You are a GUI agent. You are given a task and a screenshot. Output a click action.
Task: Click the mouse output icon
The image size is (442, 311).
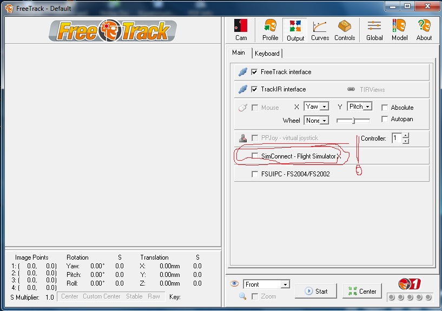pyautogui.click(x=243, y=108)
